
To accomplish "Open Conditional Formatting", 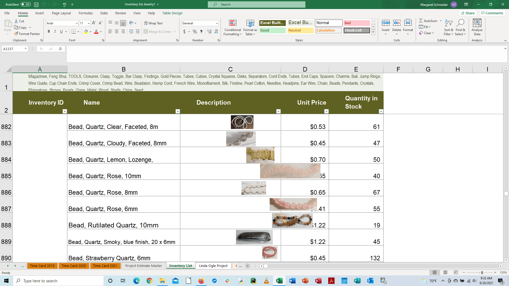I will pos(232,28).
